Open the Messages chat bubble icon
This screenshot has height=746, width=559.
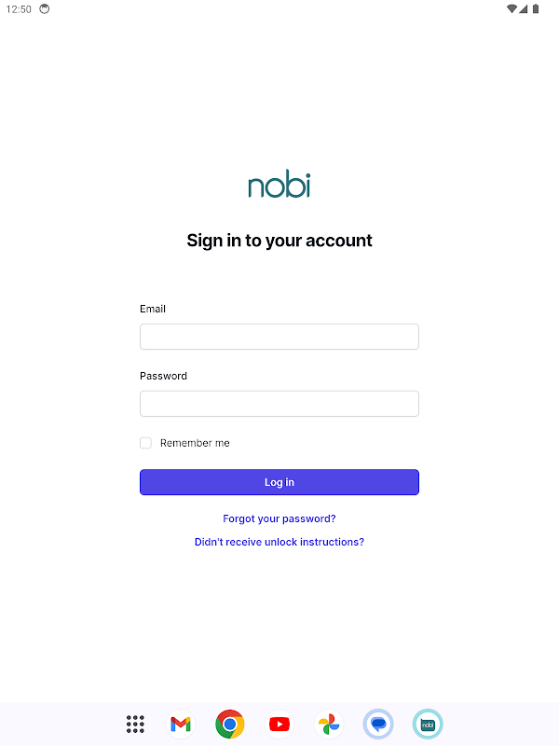(x=378, y=724)
